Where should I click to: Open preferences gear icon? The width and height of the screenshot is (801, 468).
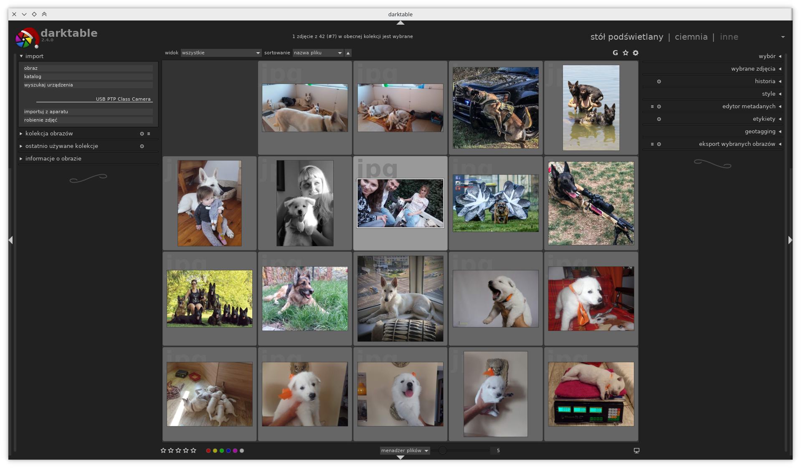636,53
